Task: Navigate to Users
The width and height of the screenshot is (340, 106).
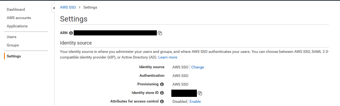Action: click(12, 37)
